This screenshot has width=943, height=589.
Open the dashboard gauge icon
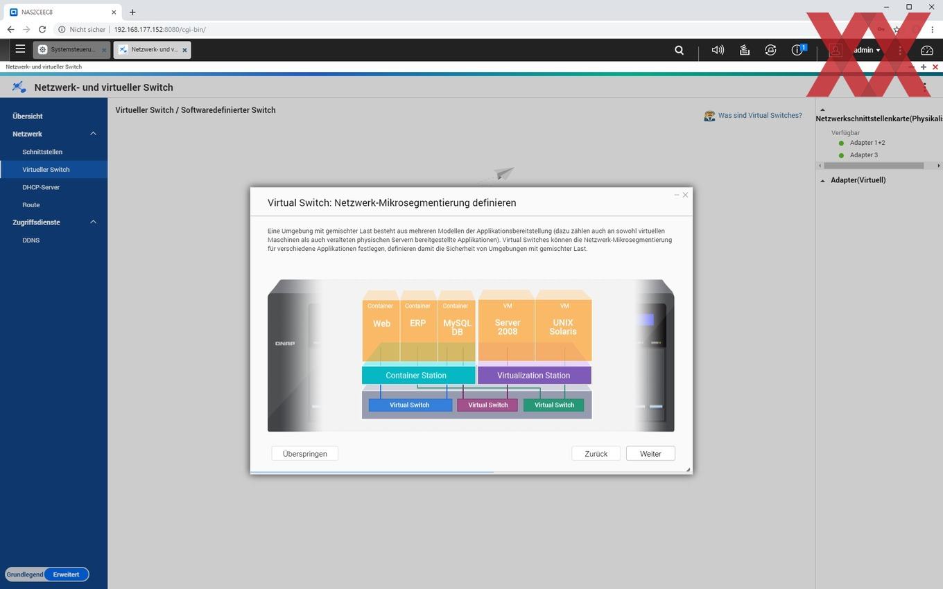[927, 50]
